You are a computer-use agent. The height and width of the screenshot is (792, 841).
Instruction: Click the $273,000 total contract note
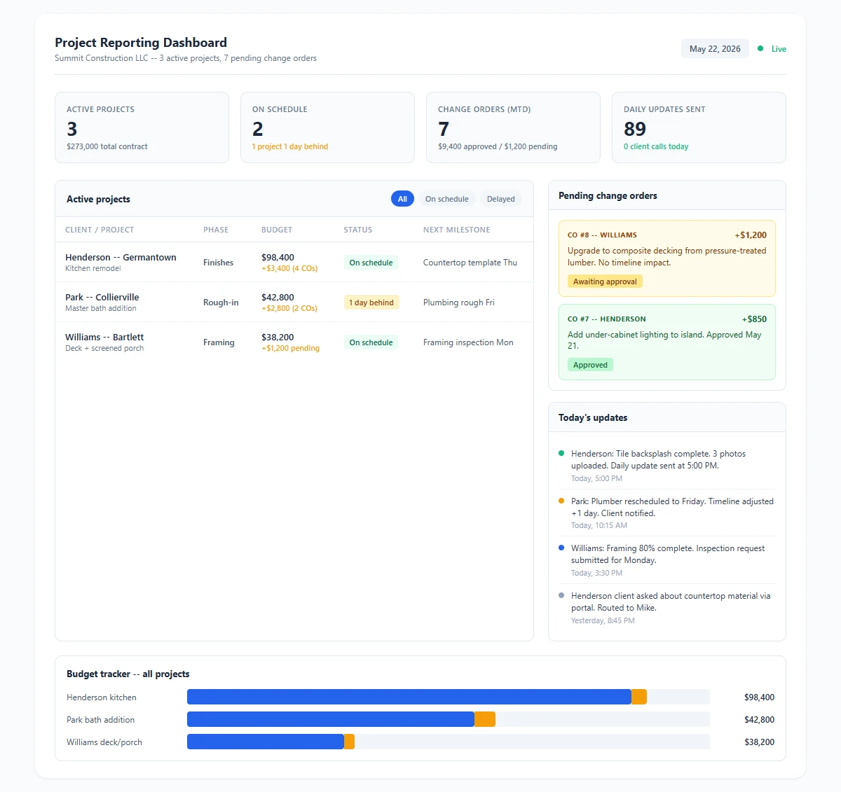(x=107, y=146)
